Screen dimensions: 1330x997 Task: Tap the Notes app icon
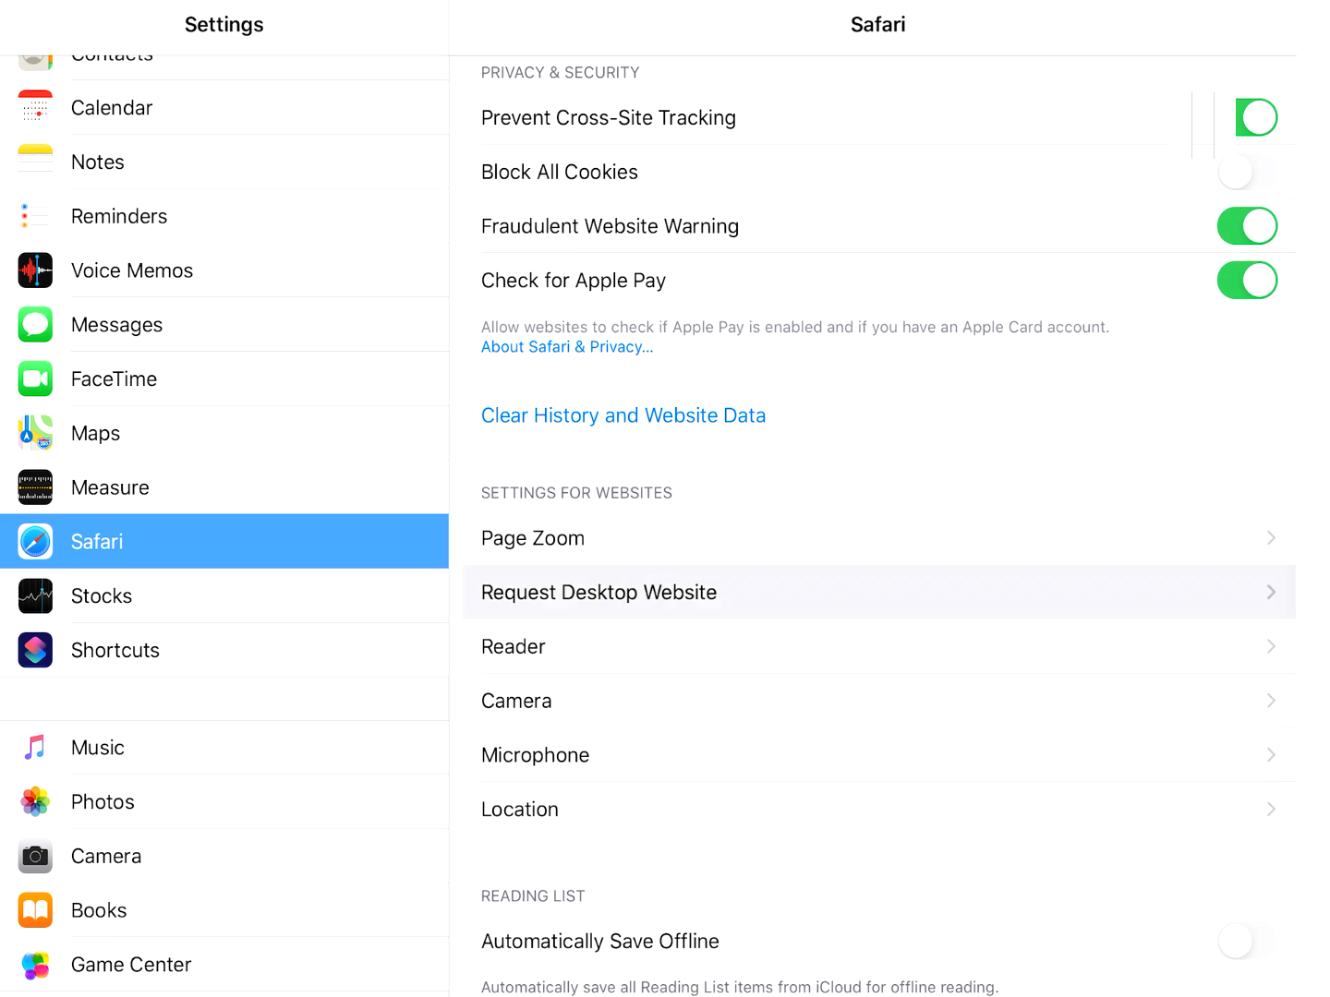[35, 162]
